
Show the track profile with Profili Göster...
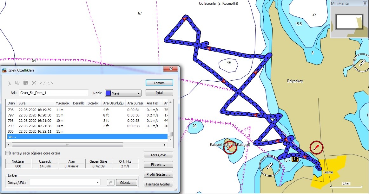point(158,174)
